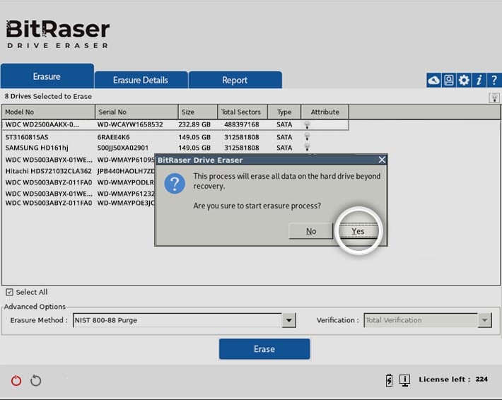
Task: Switch to the Erasure Details tab
Action: [141, 80]
